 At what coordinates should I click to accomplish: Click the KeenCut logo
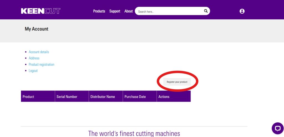pos(40,11)
